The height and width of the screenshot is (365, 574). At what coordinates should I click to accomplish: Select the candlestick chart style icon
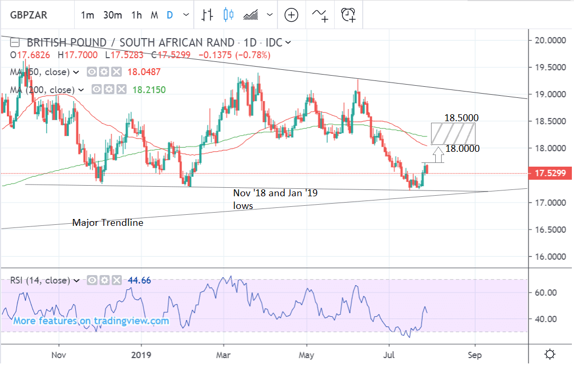click(229, 15)
